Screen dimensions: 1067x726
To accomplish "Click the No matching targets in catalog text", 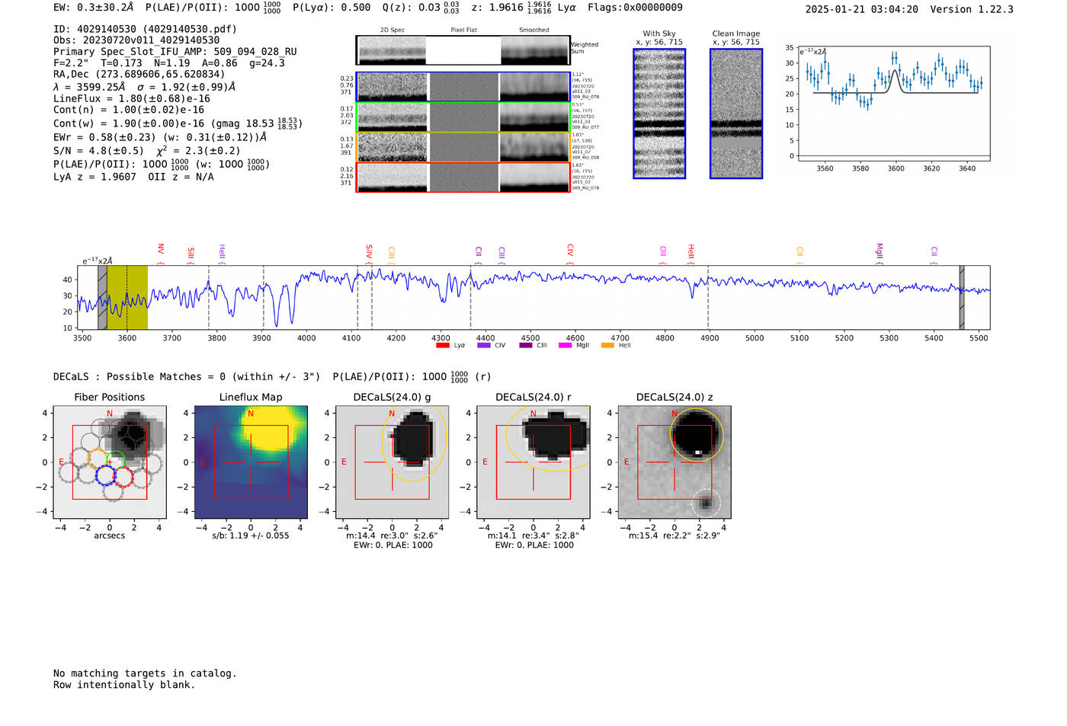I will click(145, 673).
